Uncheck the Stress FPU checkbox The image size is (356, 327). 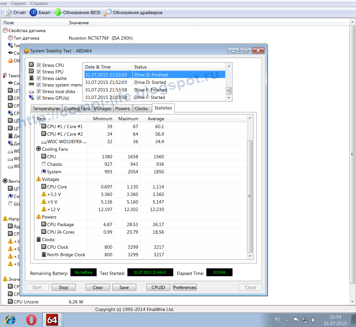pyautogui.click(x=39, y=72)
